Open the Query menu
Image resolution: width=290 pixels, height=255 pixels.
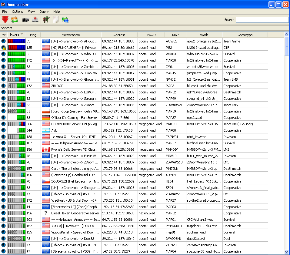click(44, 12)
